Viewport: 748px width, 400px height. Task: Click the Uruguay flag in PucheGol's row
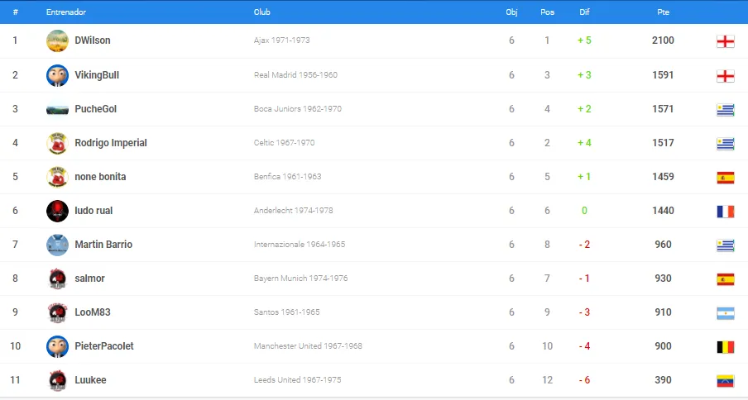pyautogui.click(x=725, y=110)
